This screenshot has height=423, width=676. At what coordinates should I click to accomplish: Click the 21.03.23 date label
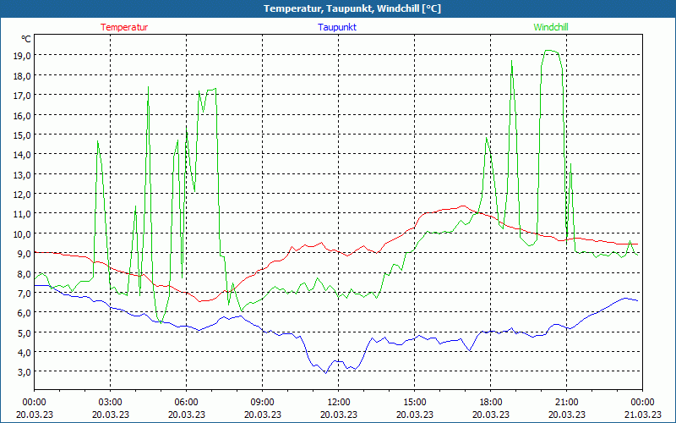(642, 415)
